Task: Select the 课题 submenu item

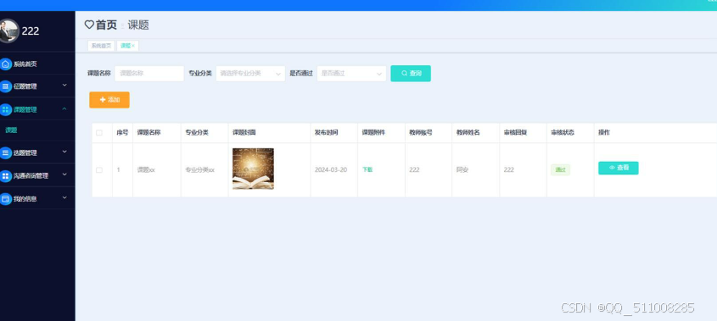Action: 37,130
